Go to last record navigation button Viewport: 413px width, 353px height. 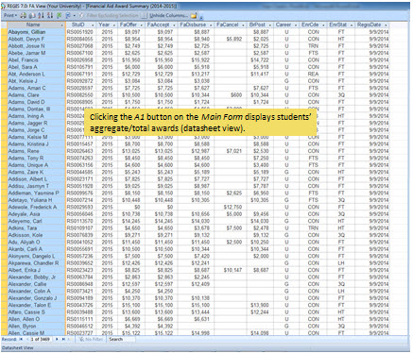click(63, 339)
